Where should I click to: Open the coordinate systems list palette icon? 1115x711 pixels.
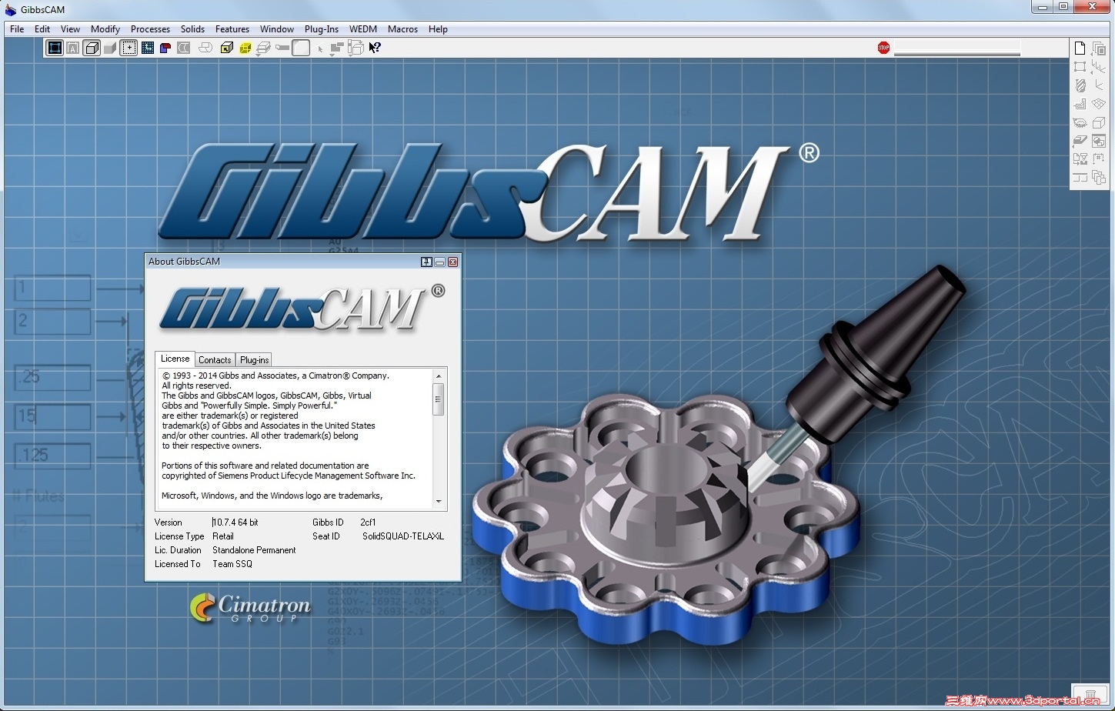(x=1098, y=67)
